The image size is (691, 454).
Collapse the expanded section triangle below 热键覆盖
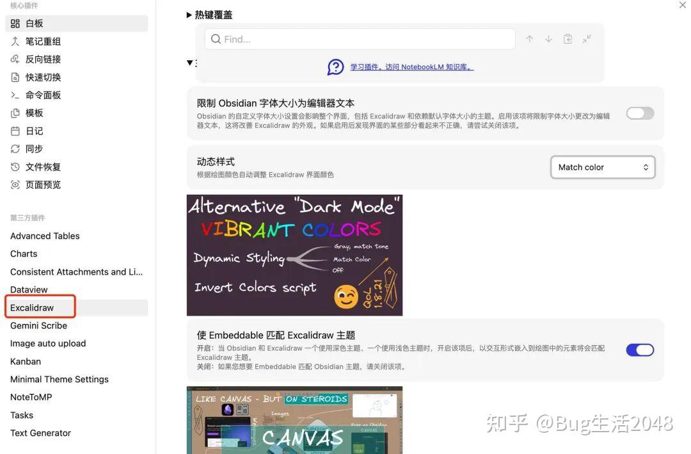pyautogui.click(x=190, y=63)
